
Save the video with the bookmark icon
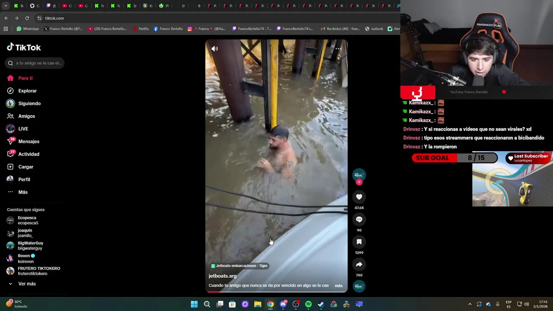[359, 242]
